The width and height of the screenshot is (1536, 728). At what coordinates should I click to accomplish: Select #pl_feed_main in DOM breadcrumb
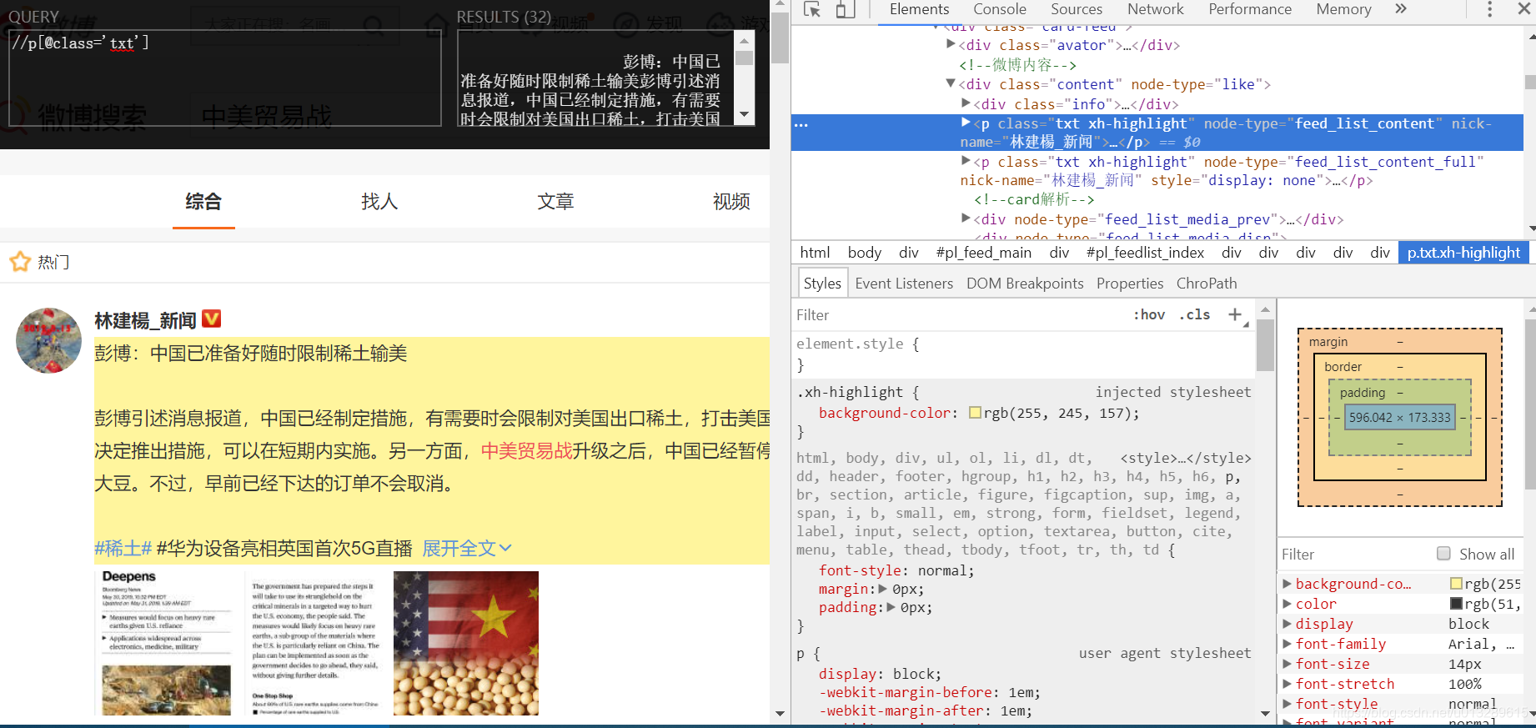coord(983,253)
